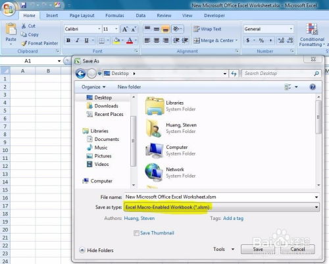
Task: Click the Orientation text angle icon
Action: point(176,29)
